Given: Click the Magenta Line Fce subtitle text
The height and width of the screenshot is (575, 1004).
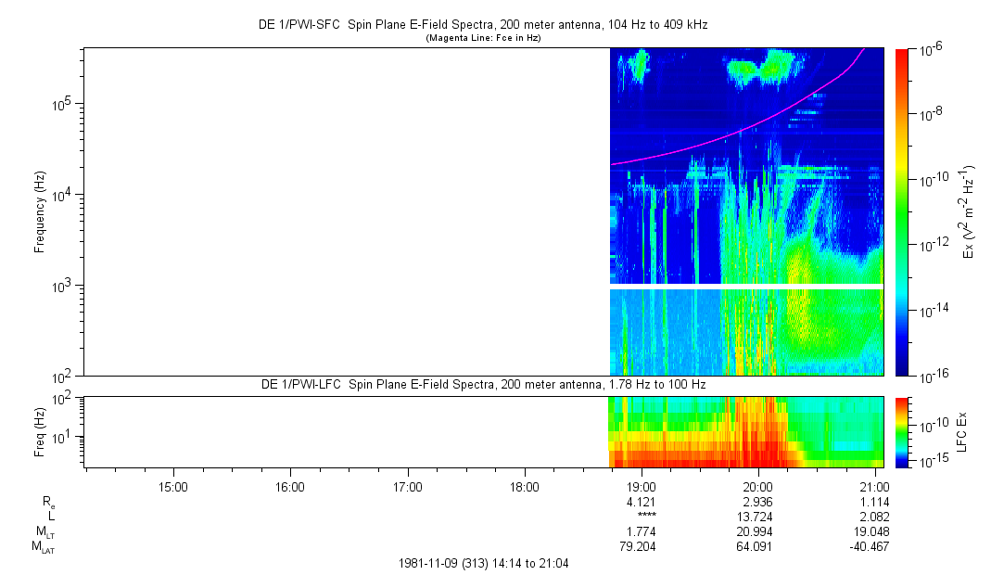Looking at the screenshot, I should point(482,38).
